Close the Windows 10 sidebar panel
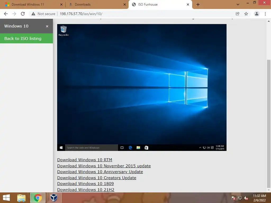Screen dimensions: 271x203 click(x=47, y=26)
